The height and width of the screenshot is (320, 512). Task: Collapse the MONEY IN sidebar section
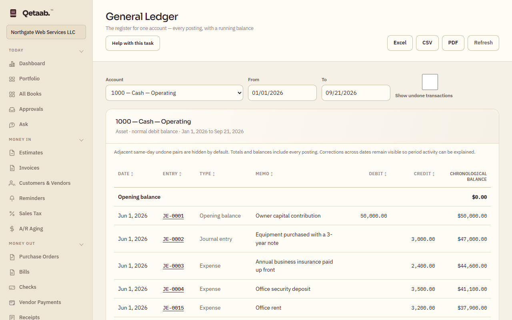(81, 140)
